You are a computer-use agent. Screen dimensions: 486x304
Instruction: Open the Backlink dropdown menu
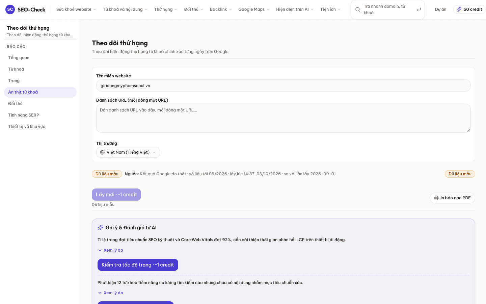click(221, 9)
